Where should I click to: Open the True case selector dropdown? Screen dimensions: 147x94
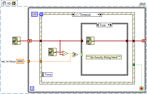coord(109,25)
